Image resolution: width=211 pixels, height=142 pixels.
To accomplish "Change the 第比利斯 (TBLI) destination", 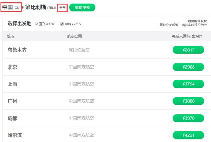I will (x=40, y=7).
